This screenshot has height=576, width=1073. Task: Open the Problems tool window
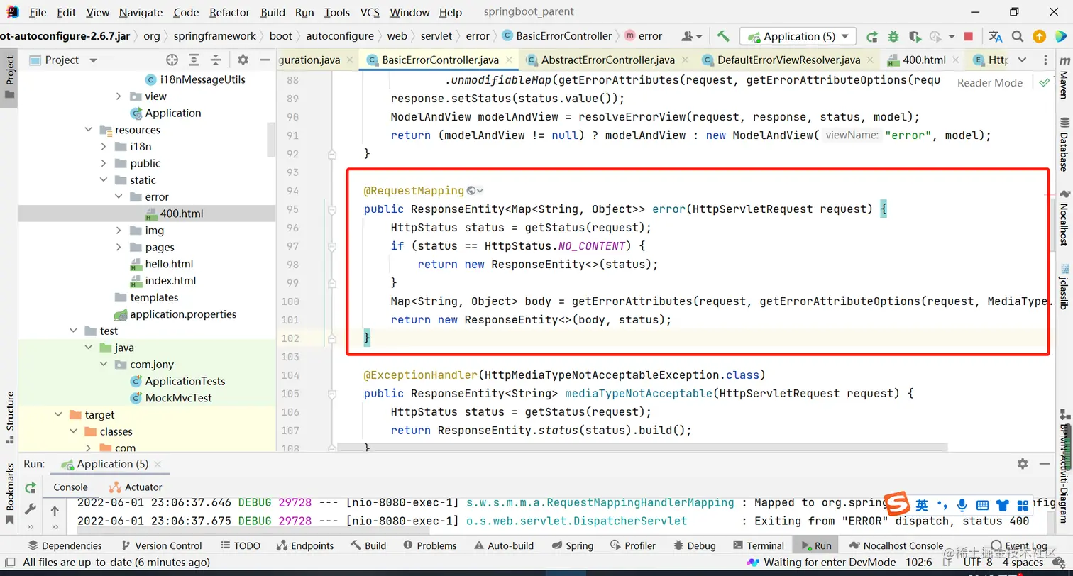[429, 545]
